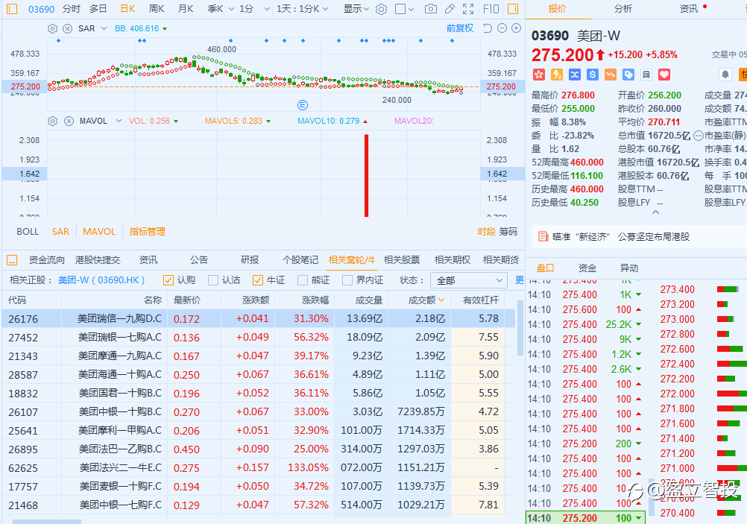The image size is (747, 524).
Task: Open the 资讯 tab in right panel
Action: point(688,9)
